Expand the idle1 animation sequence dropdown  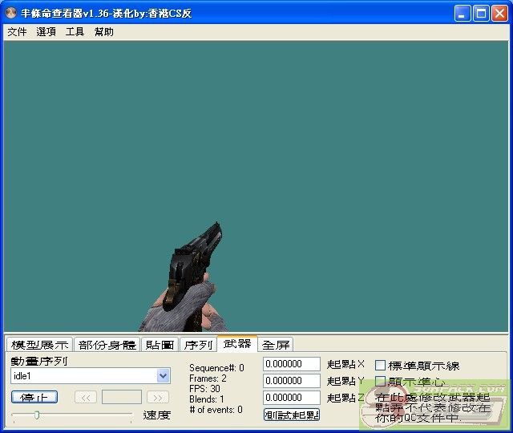(163, 376)
